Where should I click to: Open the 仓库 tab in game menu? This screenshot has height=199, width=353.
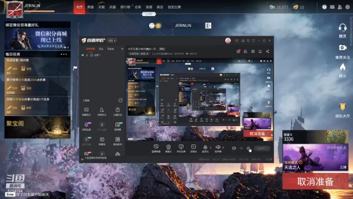[x=138, y=7]
